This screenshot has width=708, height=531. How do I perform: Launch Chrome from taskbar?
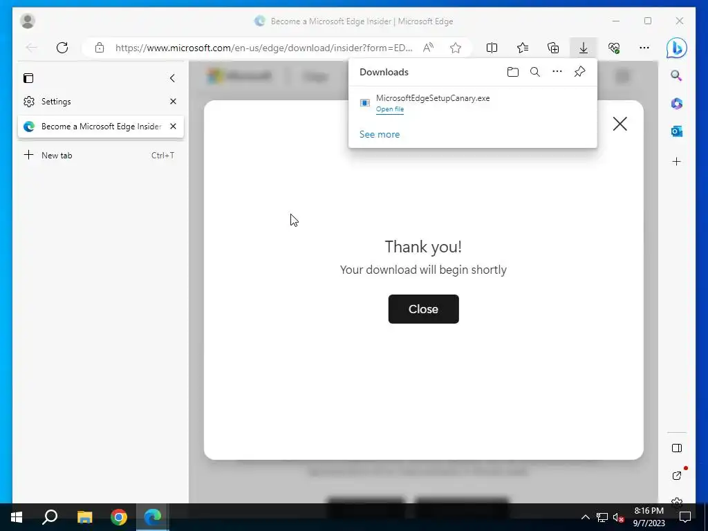[119, 517]
